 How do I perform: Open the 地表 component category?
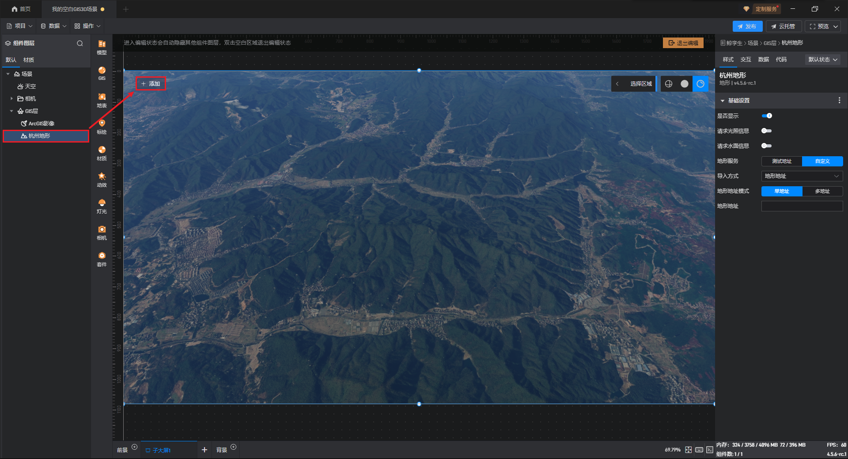(102, 100)
